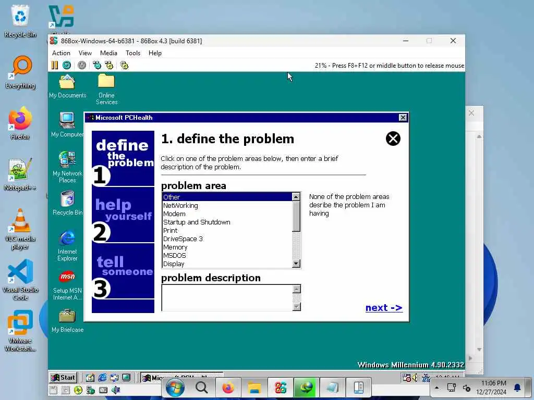Open VMware Workstation desktop shortcut
The width and height of the screenshot is (534, 400).
20,331
